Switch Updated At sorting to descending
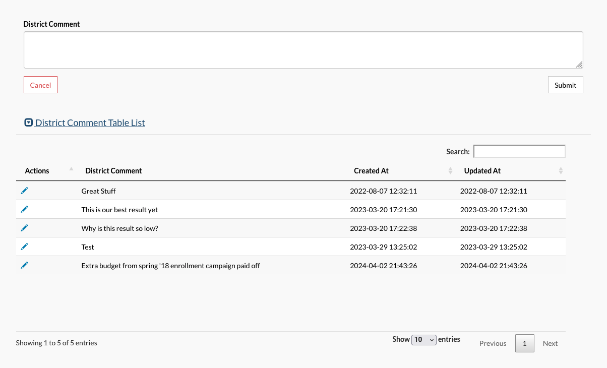607x368 pixels. click(x=560, y=170)
